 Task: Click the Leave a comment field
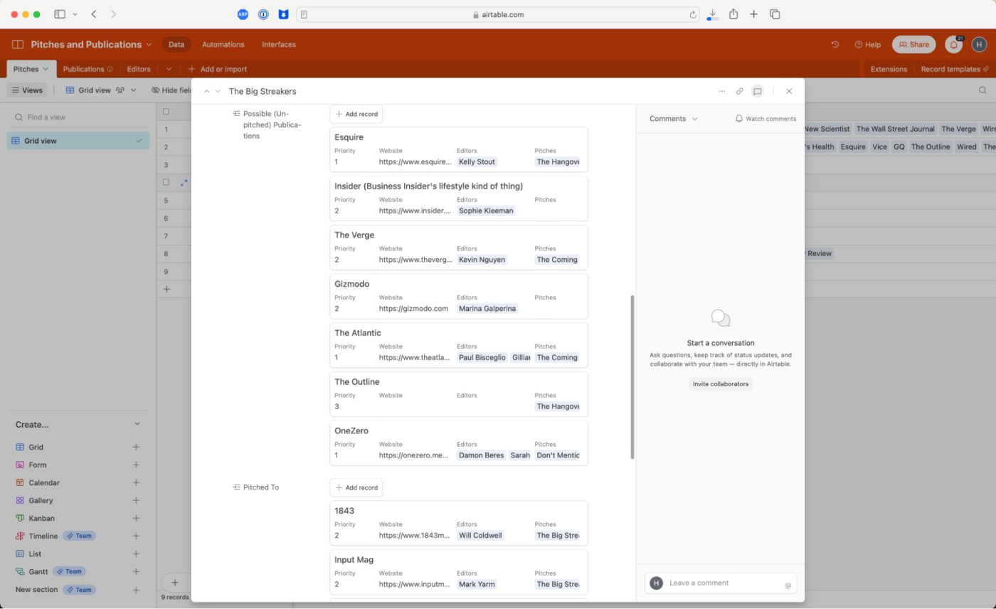[x=721, y=583]
